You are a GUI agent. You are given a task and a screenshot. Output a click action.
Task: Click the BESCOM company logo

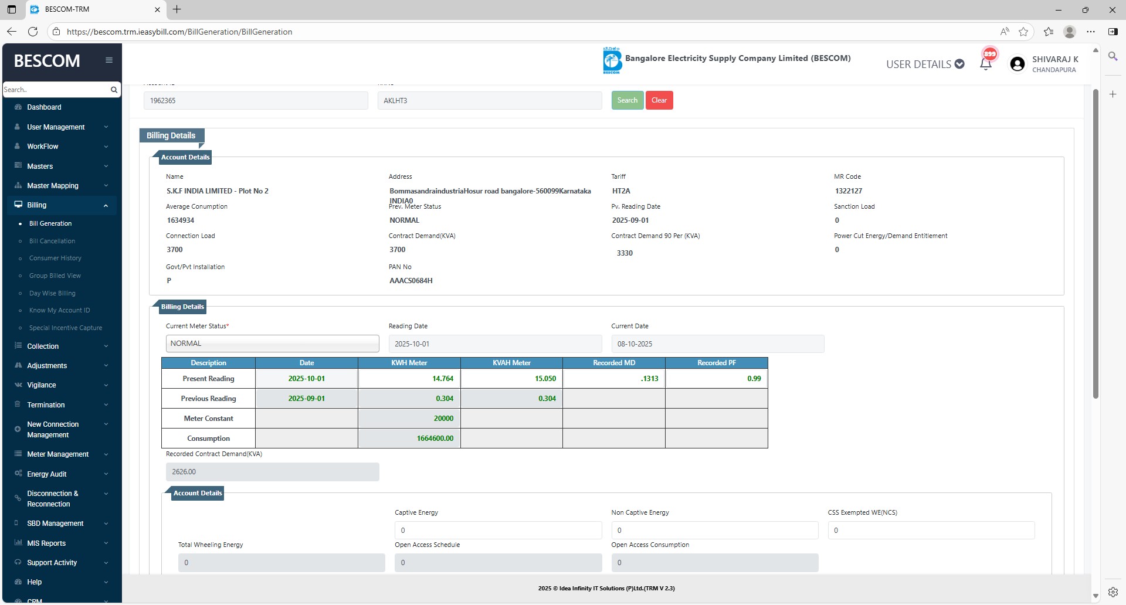click(612, 60)
